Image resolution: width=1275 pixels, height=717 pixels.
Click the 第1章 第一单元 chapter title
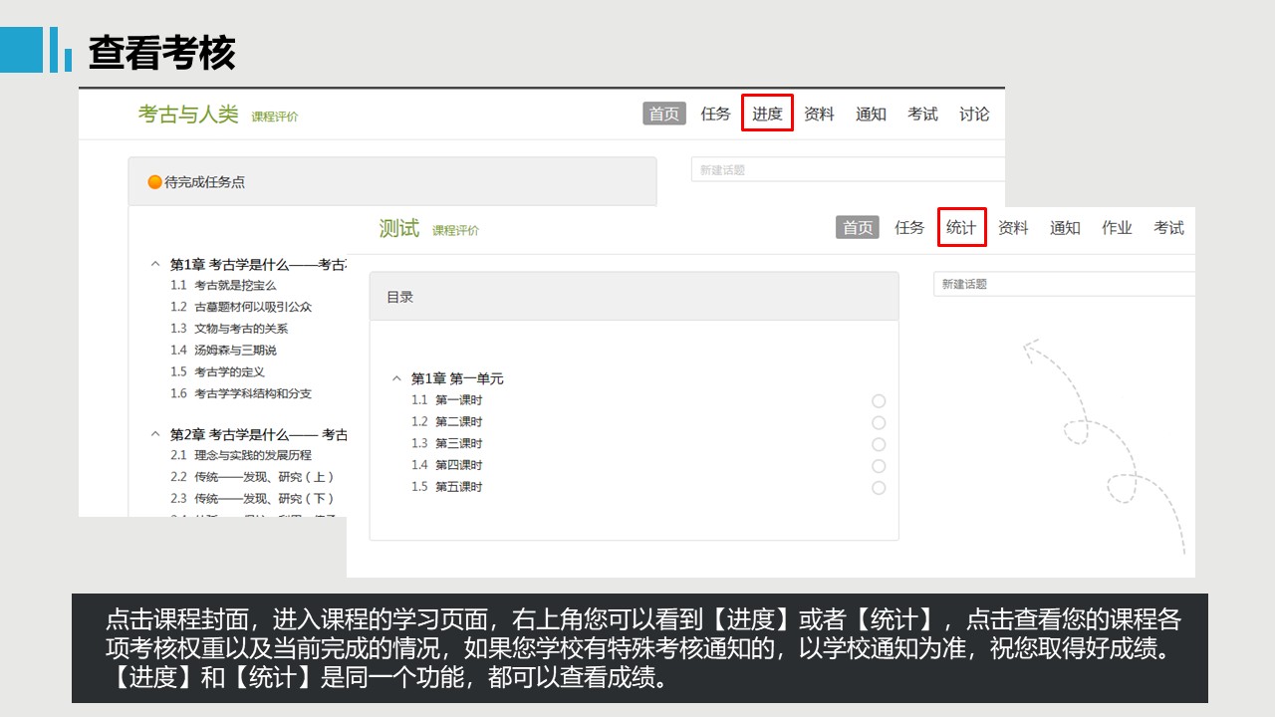457,379
